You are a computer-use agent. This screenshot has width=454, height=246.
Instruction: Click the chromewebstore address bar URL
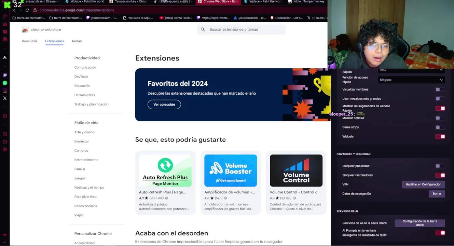tap(77, 10)
